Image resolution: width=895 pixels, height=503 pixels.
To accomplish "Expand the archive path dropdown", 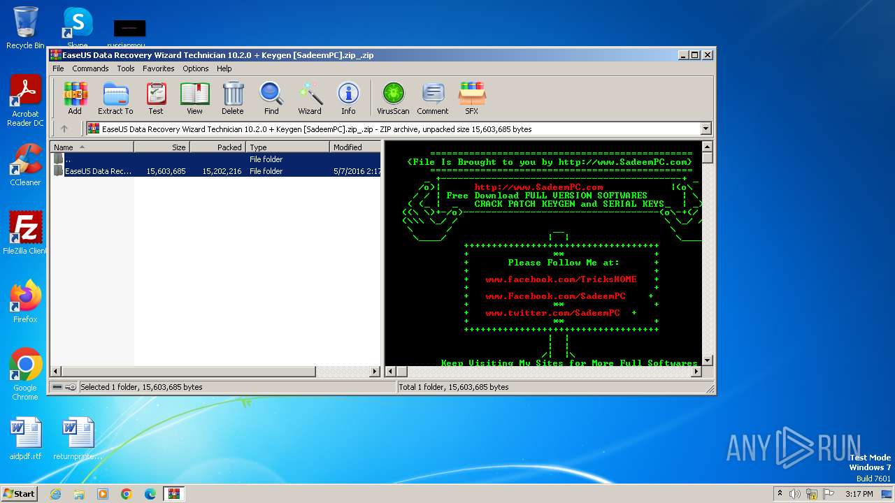I will (x=706, y=129).
